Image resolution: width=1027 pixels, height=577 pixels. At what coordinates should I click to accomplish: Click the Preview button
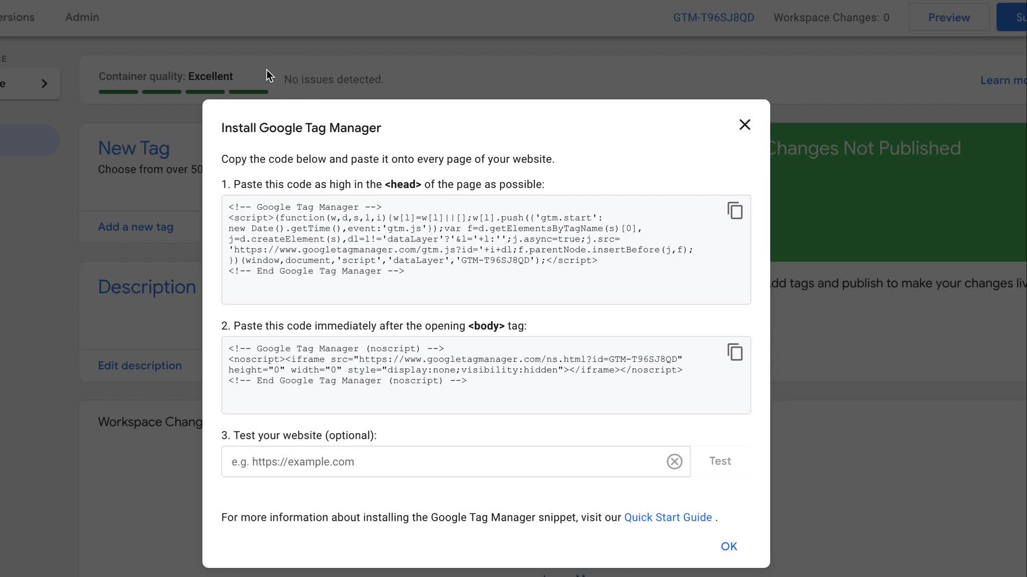pyautogui.click(x=948, y=18)
